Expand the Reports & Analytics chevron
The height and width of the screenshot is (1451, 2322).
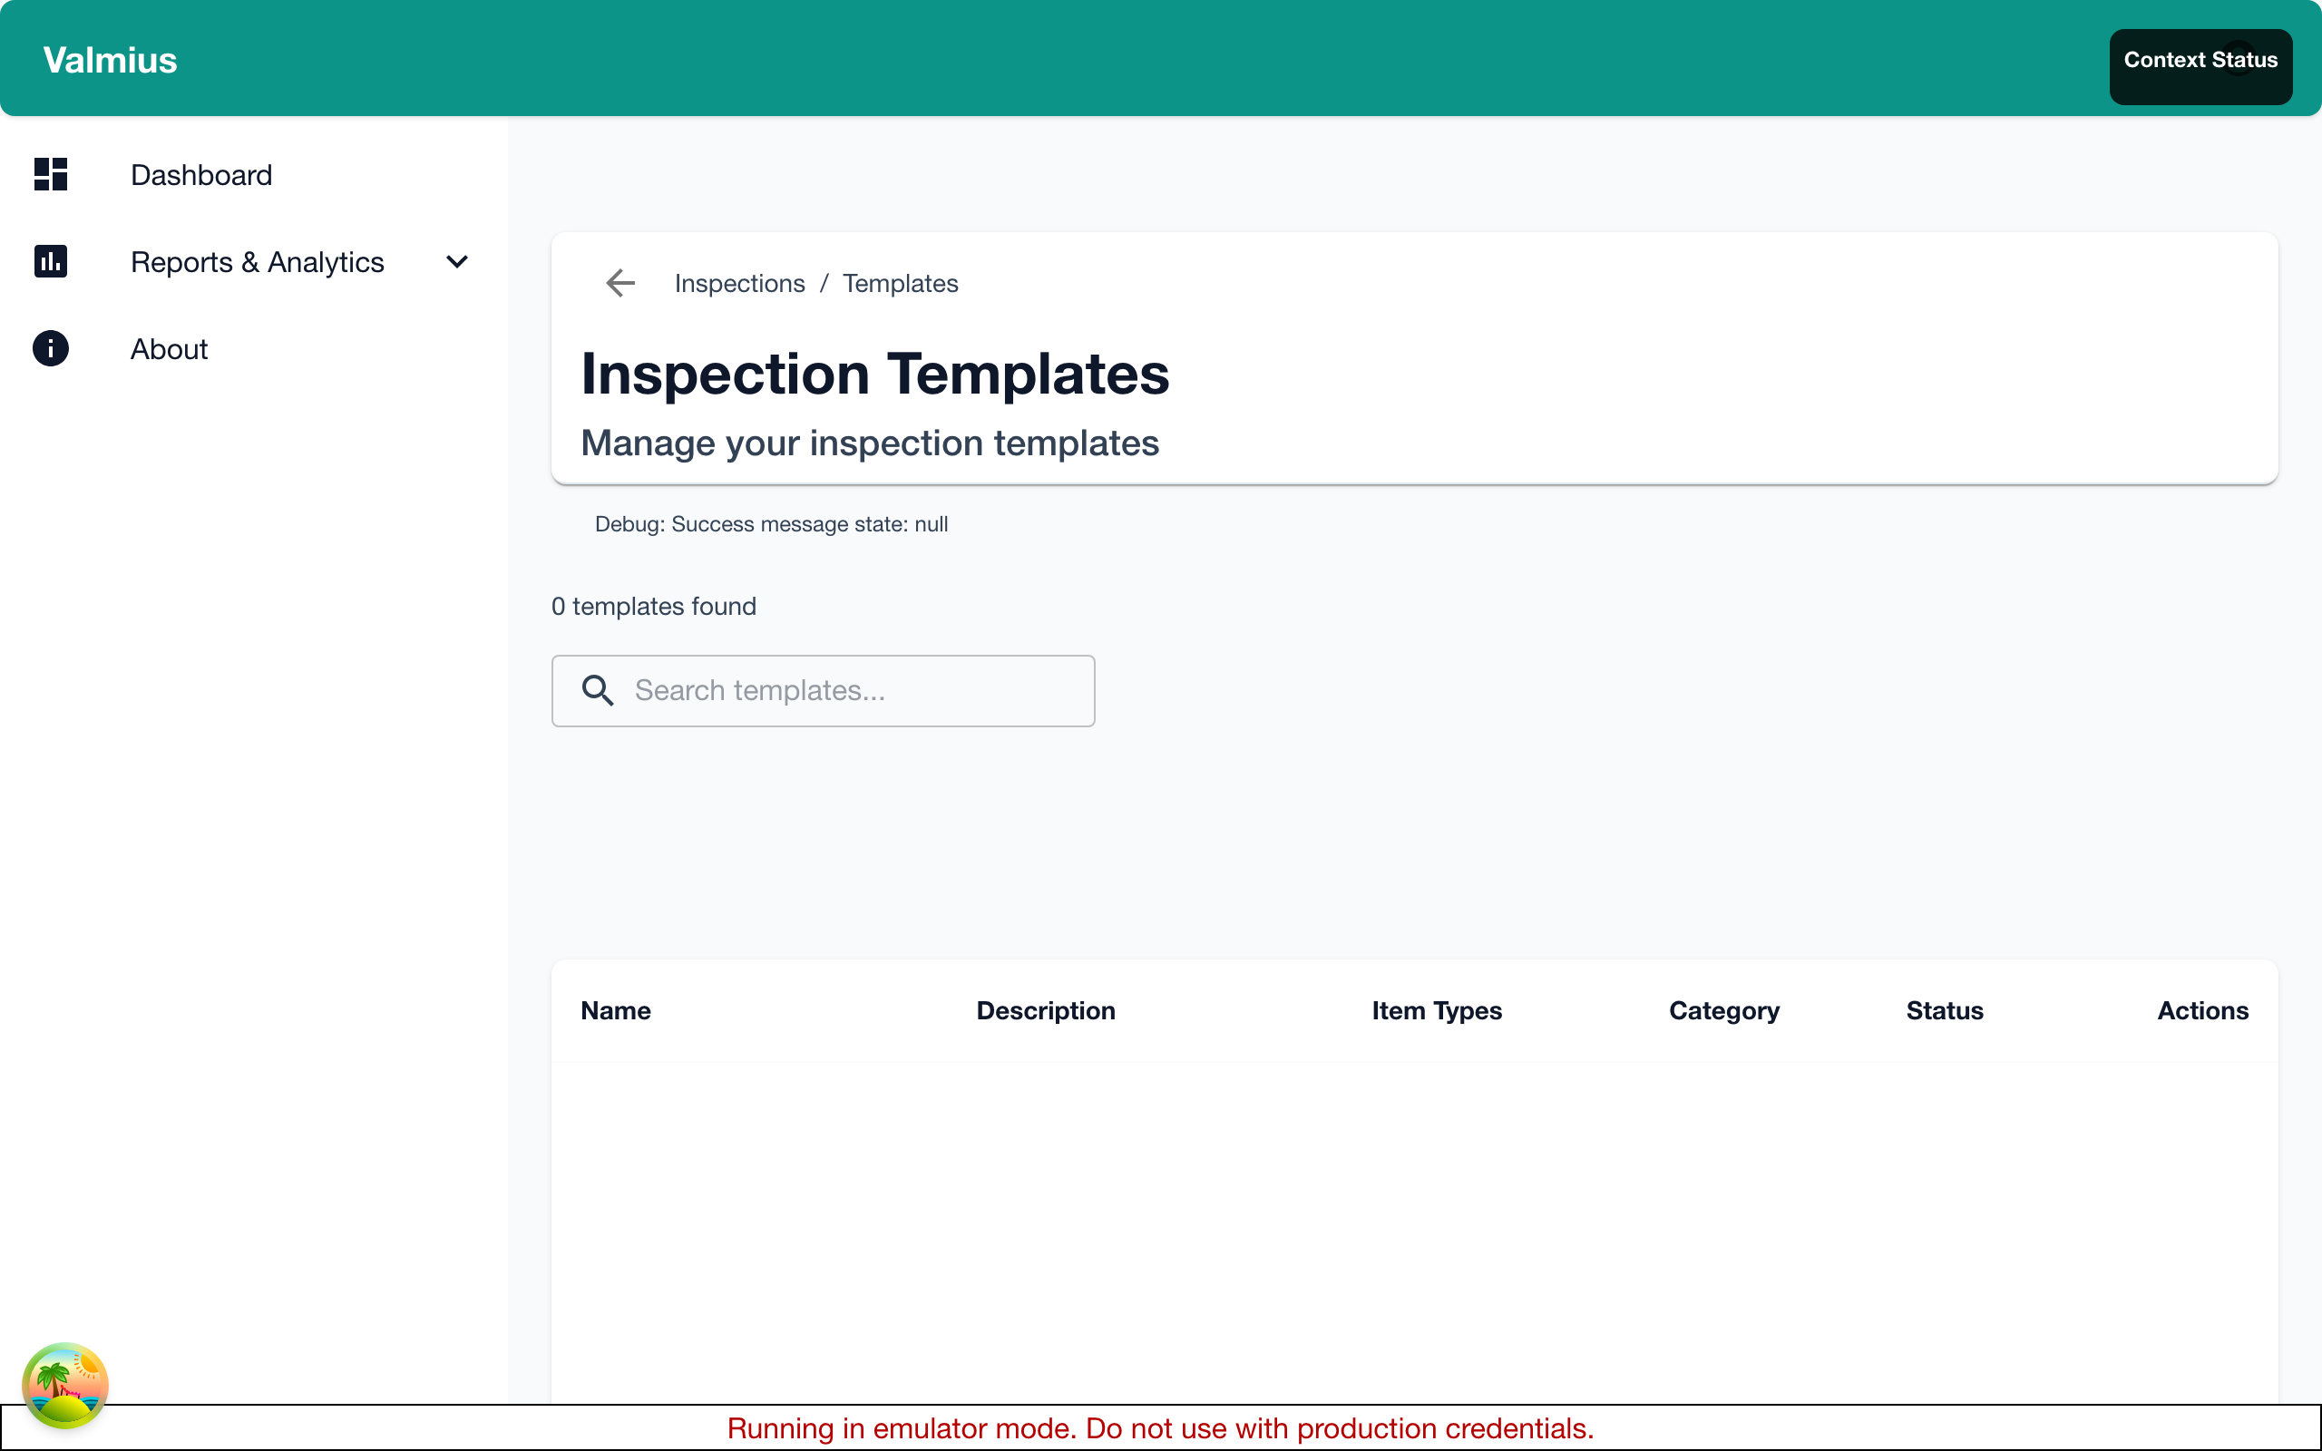pos(457,261)
